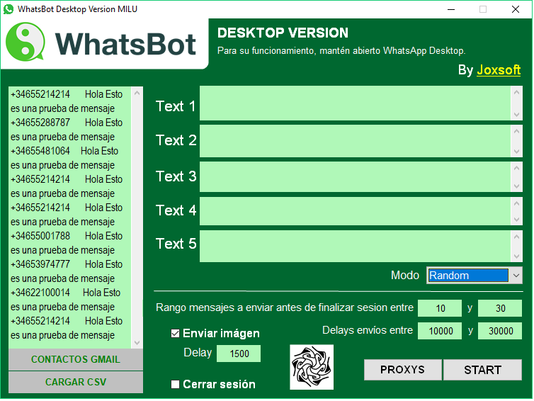The width and height of the screenshot is (534, 401).
Task: Click Text 5 scroll up arrow
Action: [516, 237]
